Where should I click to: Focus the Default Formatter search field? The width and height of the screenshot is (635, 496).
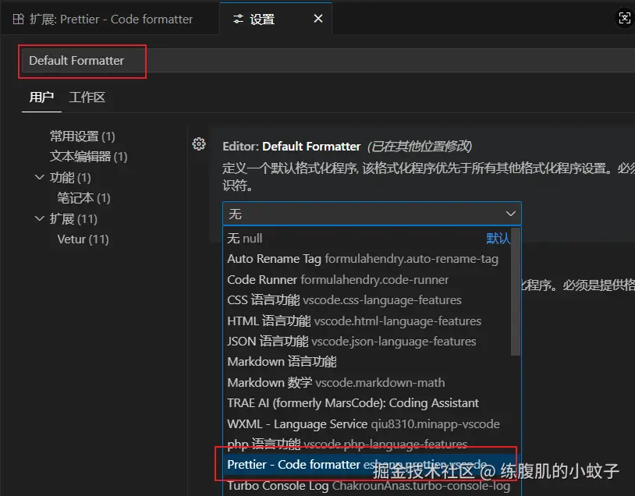point(328,61)
